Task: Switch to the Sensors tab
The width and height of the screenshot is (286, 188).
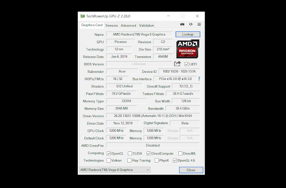Action: pos(111,25)
